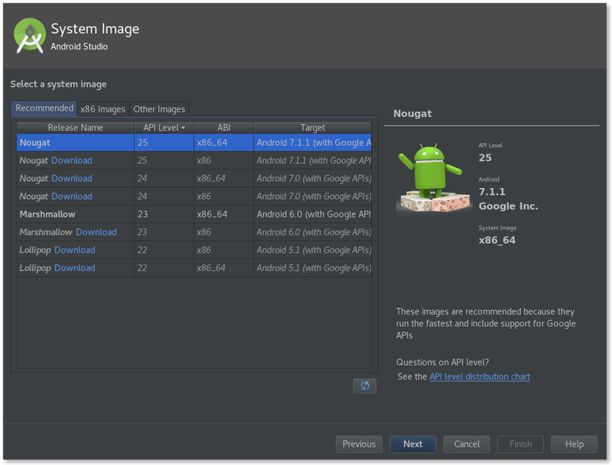The image size is (612, 465).
Task: Click 'Android 6.0 (with Google API' in Marshmallow x86_64 row
Action: click(312, 214)
